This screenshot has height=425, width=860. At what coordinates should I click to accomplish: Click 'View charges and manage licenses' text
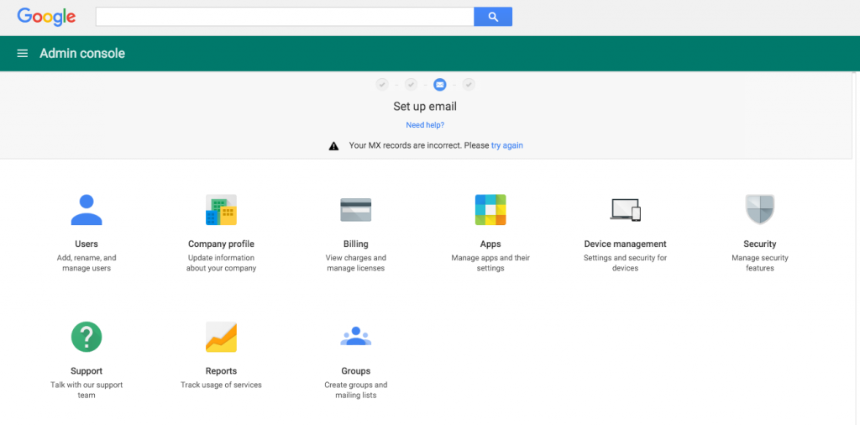tap(356, 263)
